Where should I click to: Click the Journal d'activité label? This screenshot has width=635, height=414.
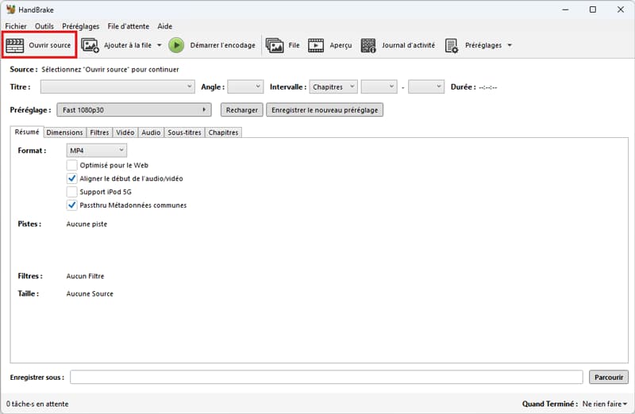pyautogui.click(x=408, y=45)
